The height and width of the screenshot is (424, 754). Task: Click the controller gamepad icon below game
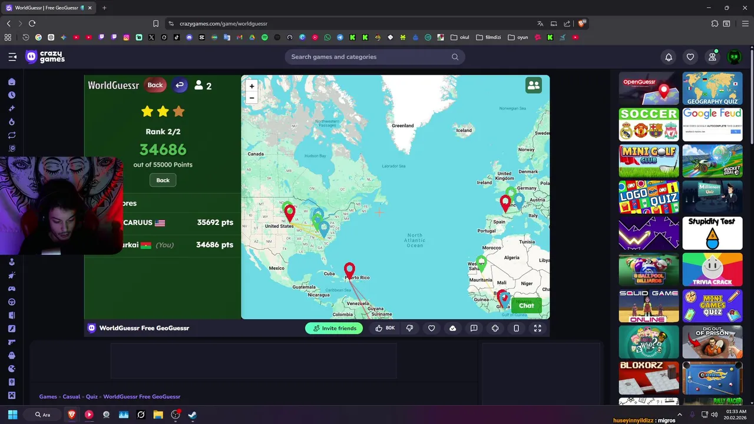click(x=495, y=328)
